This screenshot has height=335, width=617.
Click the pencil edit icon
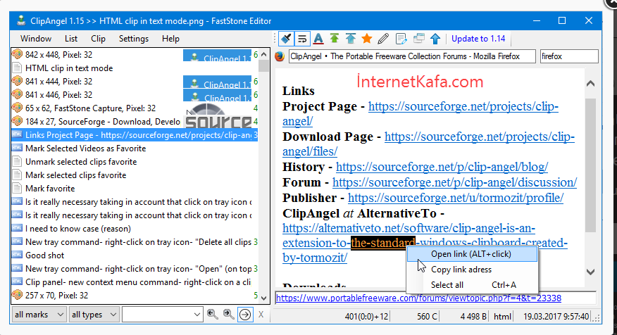tap(383, 39)
